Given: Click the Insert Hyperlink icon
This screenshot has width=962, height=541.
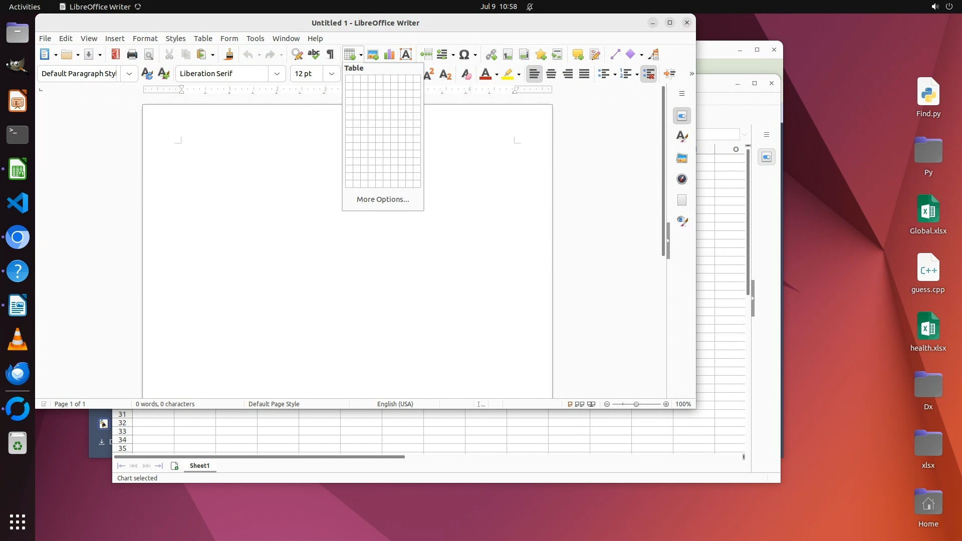Looking at the screenshot, I should point(491,55).
